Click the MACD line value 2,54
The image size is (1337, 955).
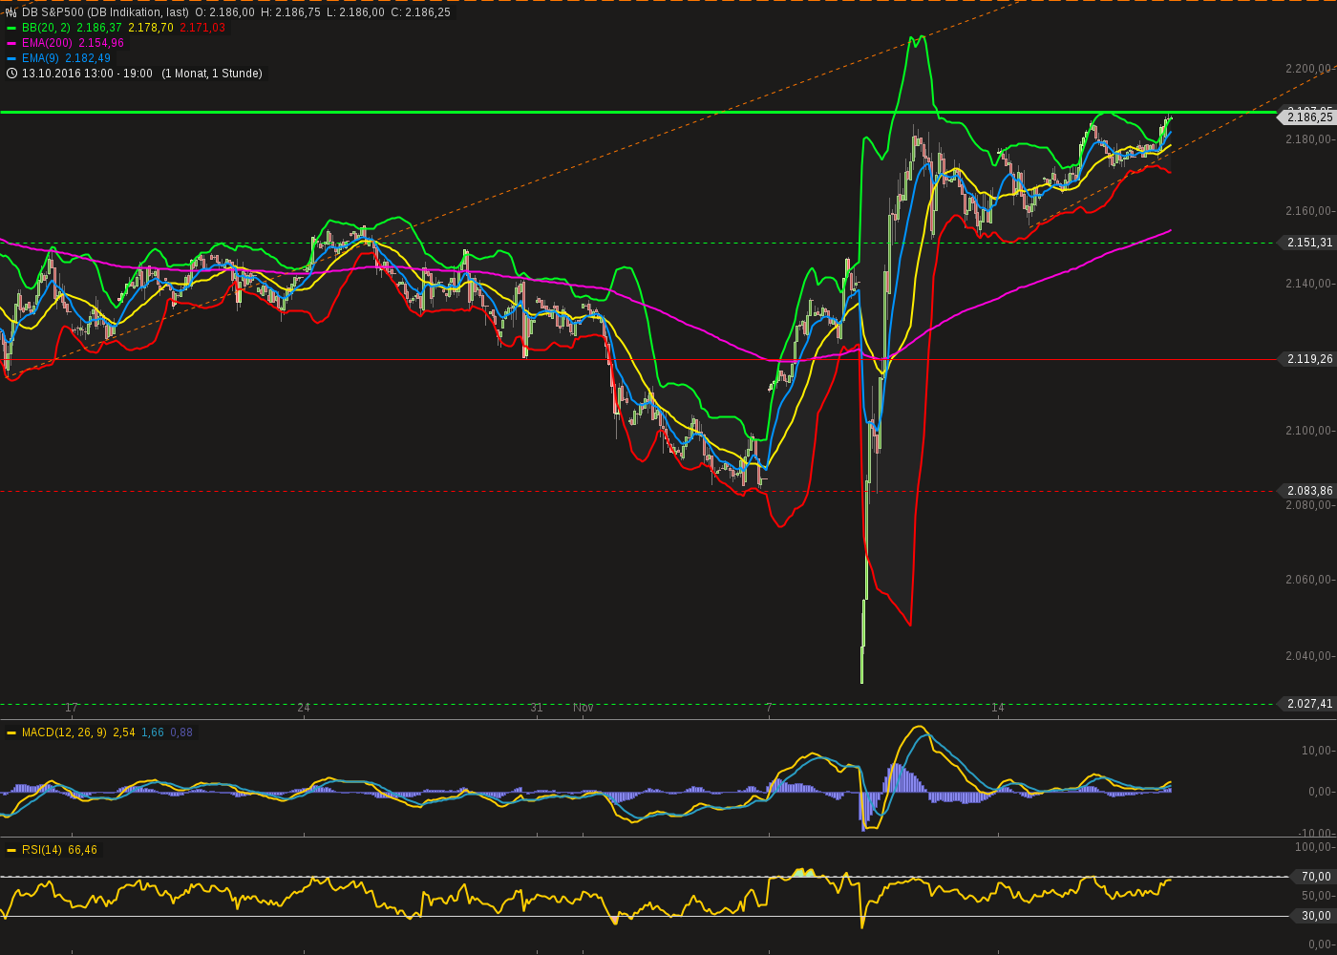124,732
